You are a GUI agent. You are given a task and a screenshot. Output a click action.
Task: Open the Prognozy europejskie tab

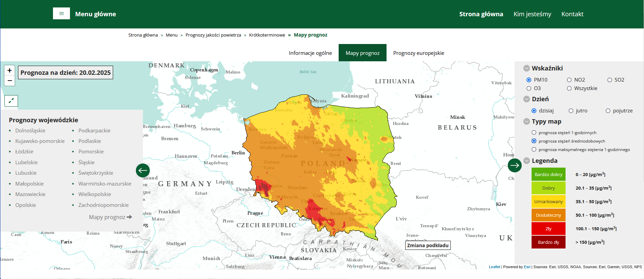click(418, 53)
